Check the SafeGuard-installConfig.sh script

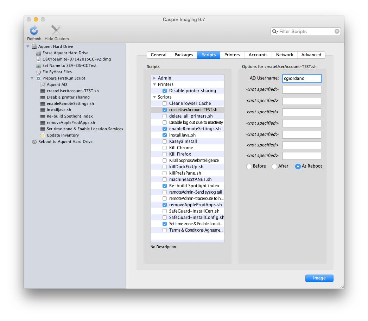coord(165,218)
